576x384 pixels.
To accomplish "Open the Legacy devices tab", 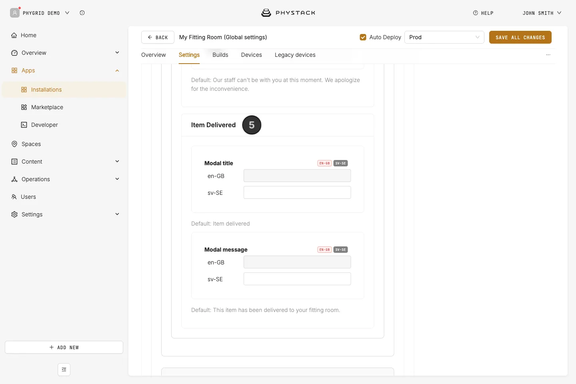I will coord(295,55).
